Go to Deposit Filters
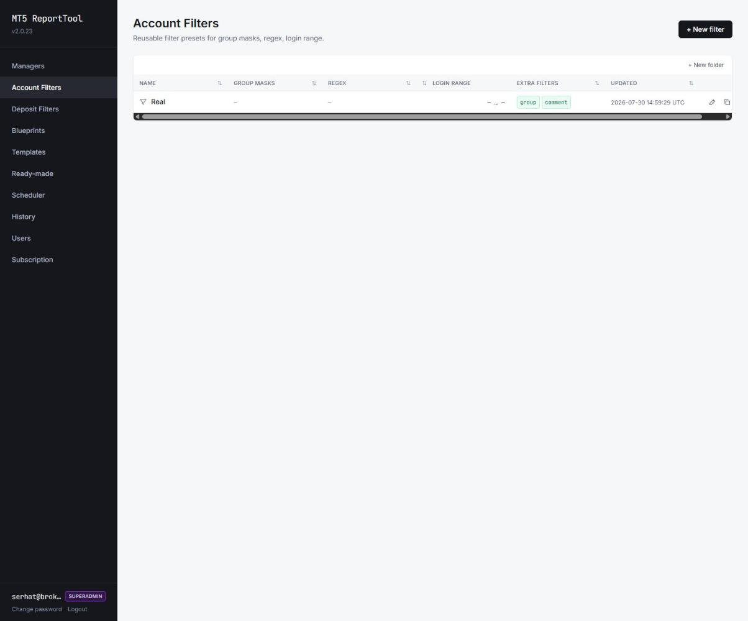 pos(58,109)
